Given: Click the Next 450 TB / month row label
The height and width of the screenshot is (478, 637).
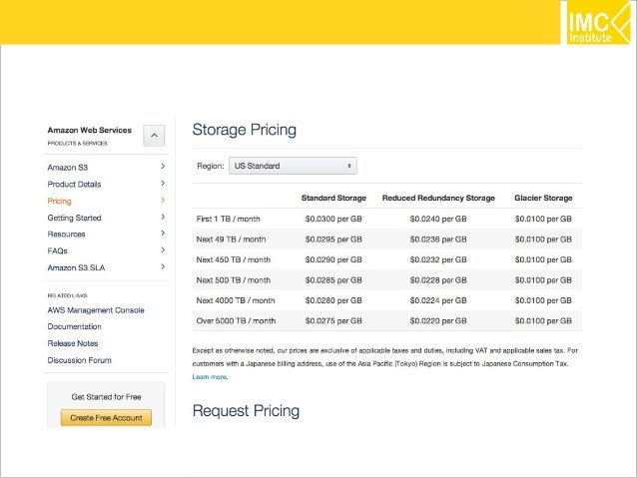Looking at the screenshot, I should point(234,259).
